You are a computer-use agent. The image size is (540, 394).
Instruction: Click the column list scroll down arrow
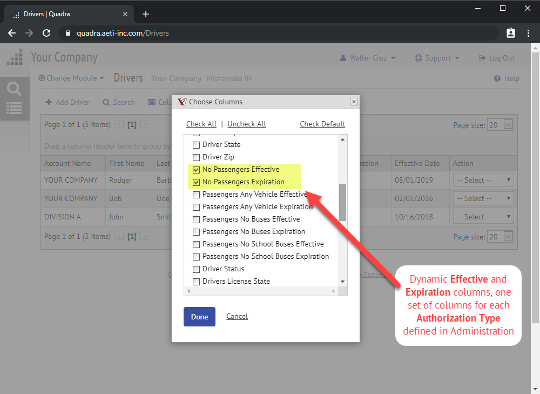(x=342, y=282)
